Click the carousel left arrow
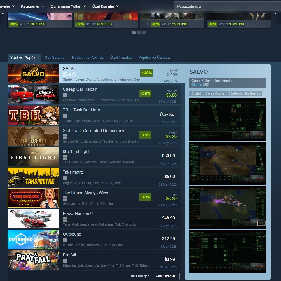The width and height of the screenshot is (281, 281). click(x=3, y=13)
